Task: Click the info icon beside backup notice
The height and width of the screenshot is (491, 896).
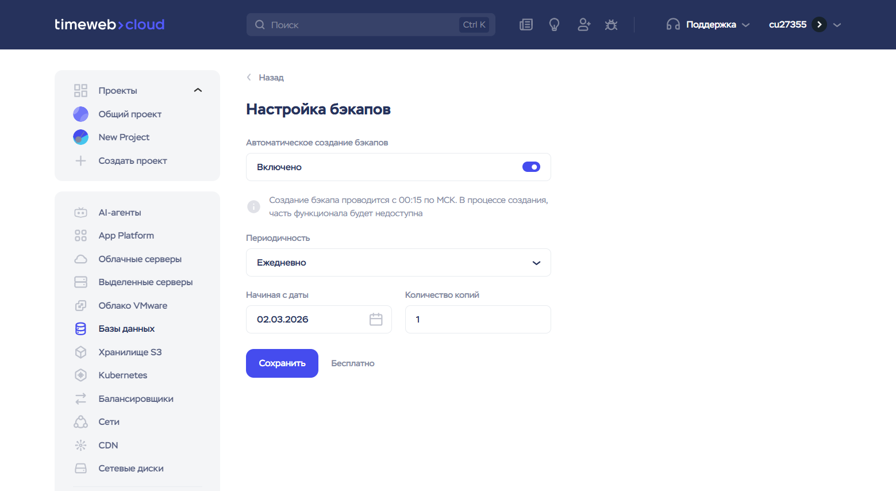Action: pyautogui.click(x=253, y=207)
